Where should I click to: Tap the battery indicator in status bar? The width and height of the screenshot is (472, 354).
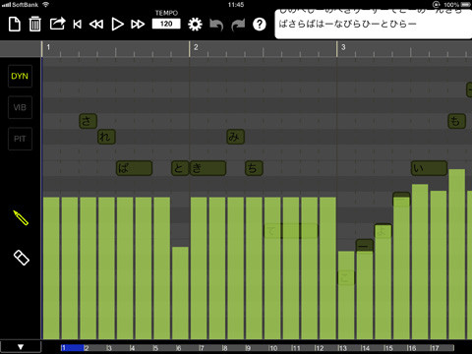tap(465, 5)
